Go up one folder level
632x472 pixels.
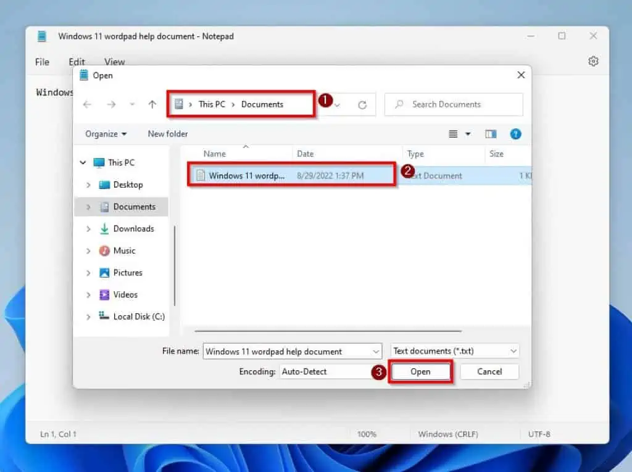tap(152, 105)
